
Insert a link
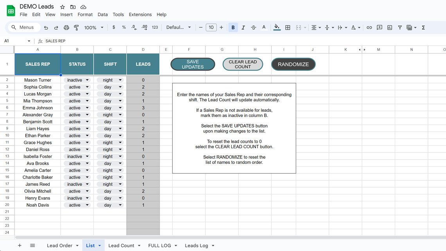[369, 28]
